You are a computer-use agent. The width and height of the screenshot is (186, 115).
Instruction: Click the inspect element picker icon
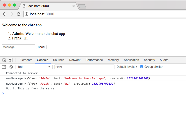[4, 60]
